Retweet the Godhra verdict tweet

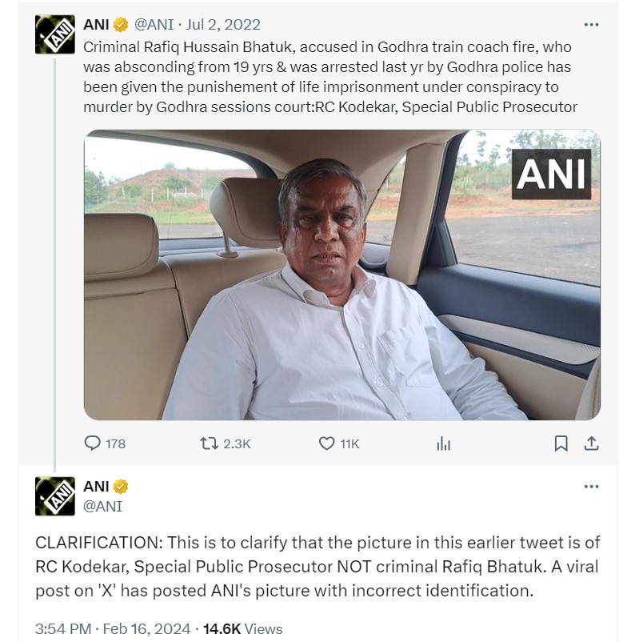click(210, 443)
